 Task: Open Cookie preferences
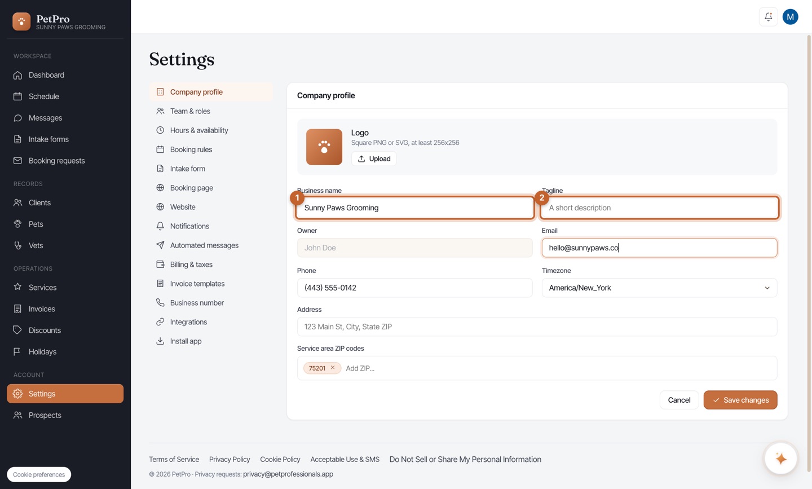click(39, 474)
